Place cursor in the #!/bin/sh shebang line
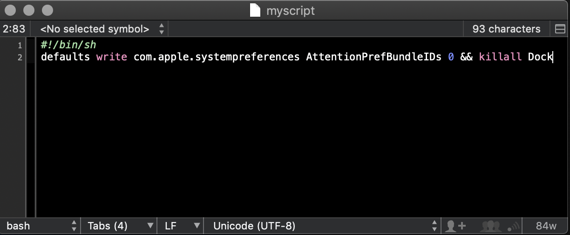Viewport: 570px width, 235px height. coord(68,45)
